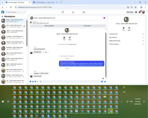Open a new browser tab
148x118 pixels.
tap(61, 2)
